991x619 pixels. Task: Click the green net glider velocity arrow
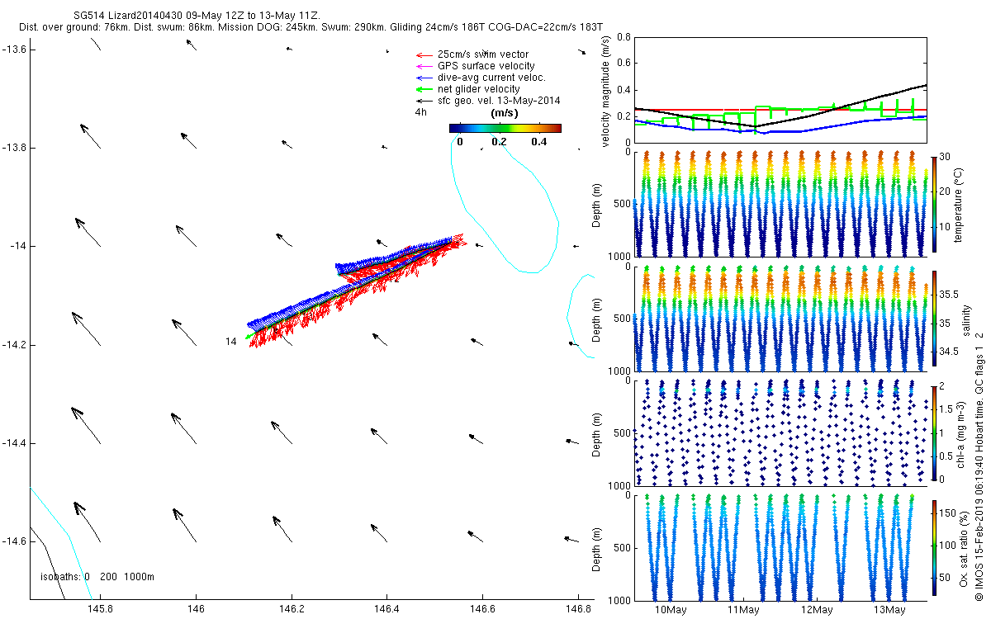click(423, 89)
